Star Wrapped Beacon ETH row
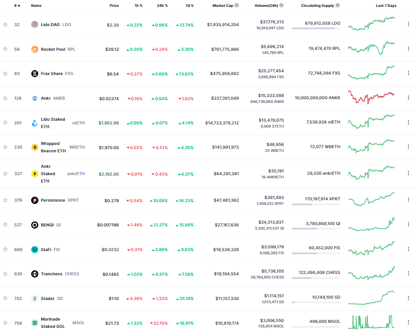 tap(5, 147)
